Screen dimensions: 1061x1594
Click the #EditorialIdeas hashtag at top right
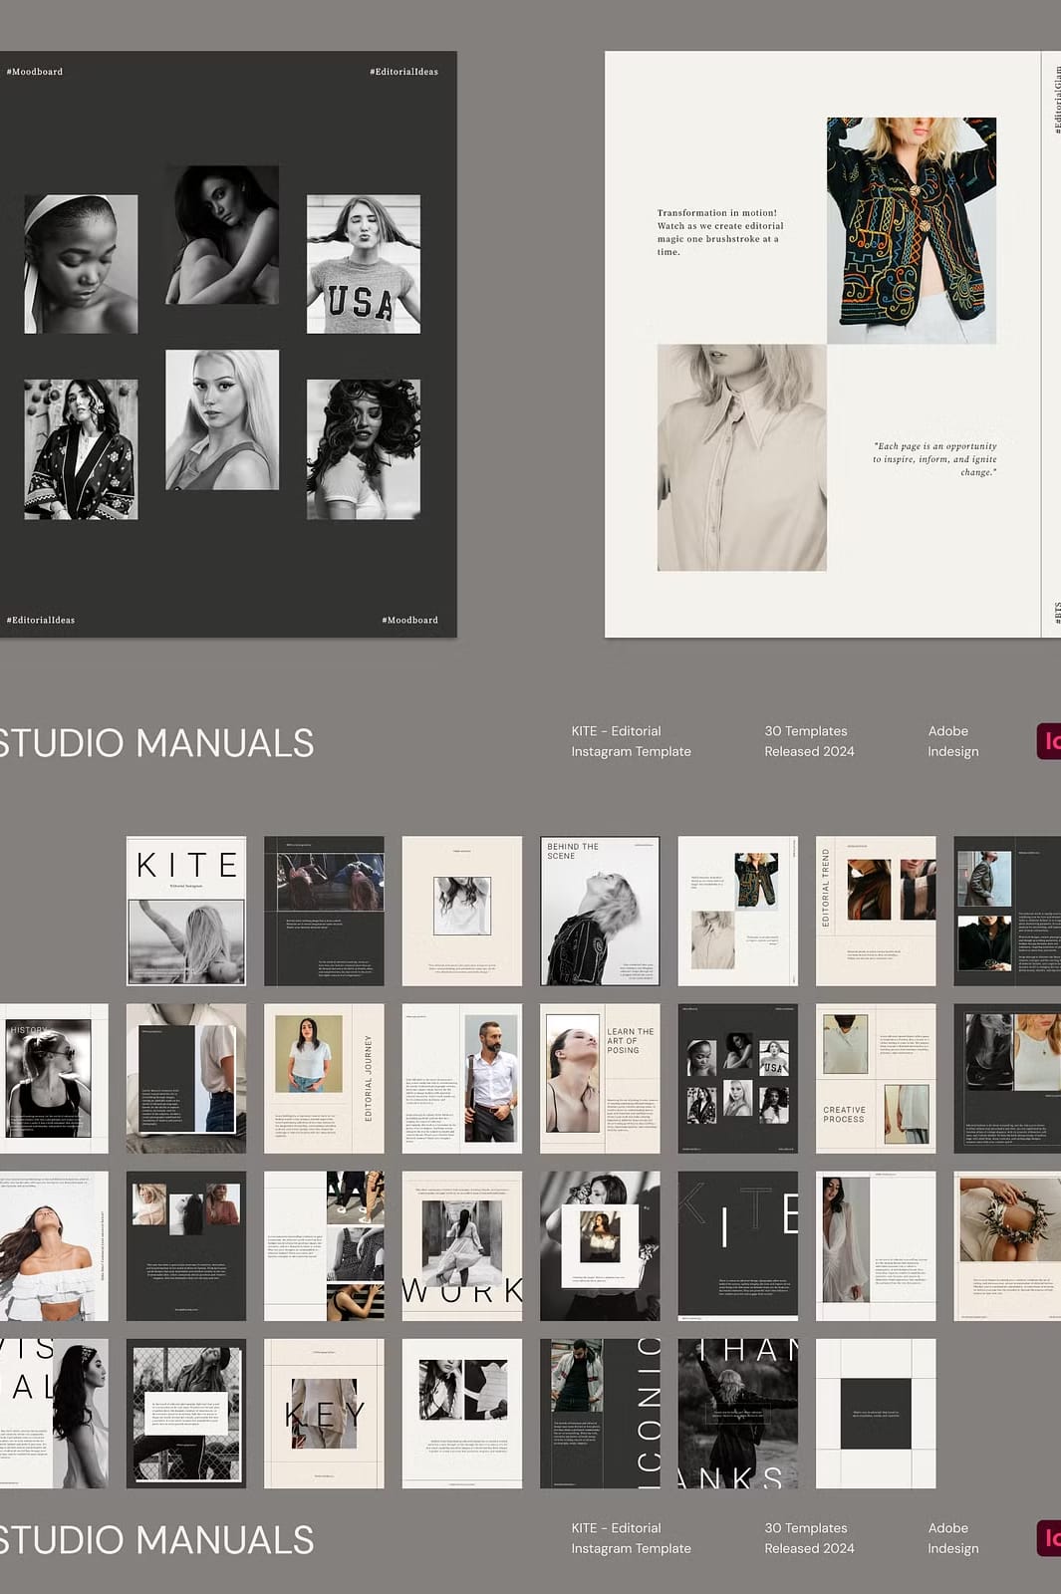click(x=403, y=72)
